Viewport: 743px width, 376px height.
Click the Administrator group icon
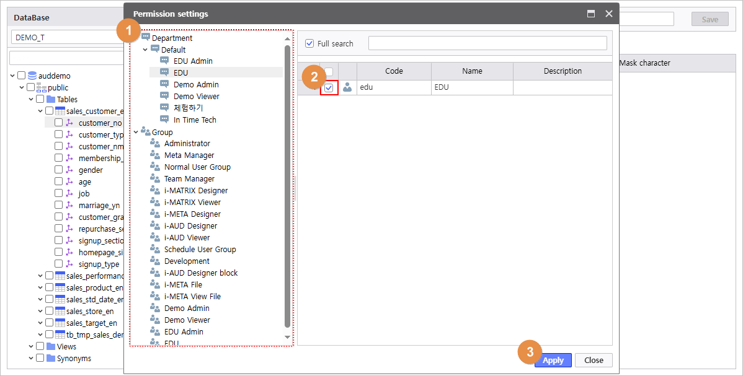pos(155,144)
